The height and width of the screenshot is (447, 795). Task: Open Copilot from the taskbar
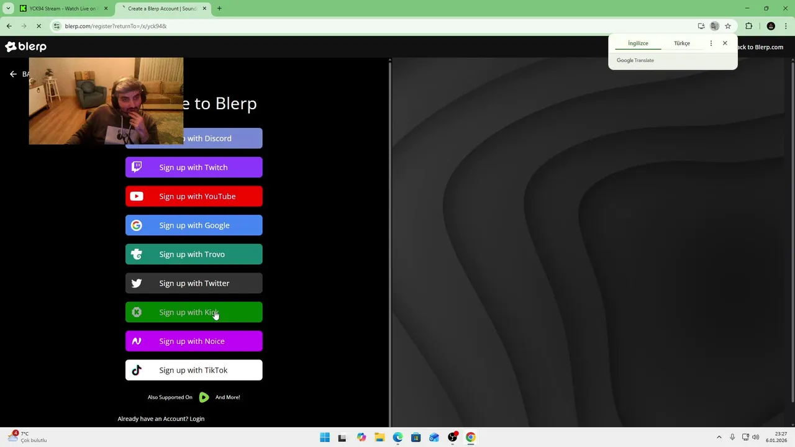pos(361,437)
